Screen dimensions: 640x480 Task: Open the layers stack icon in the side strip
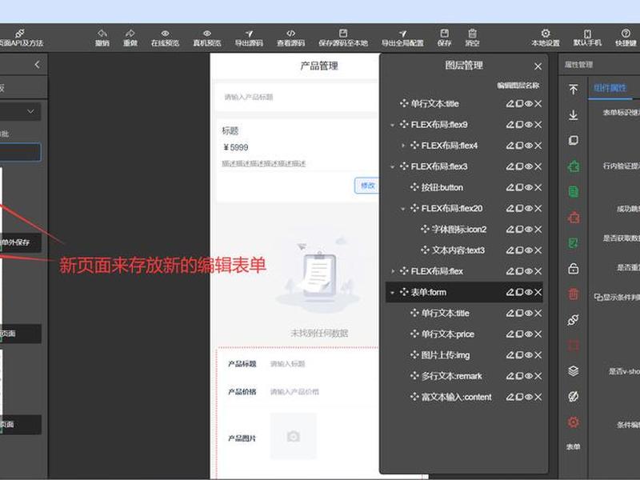click(x=574, y=371)
